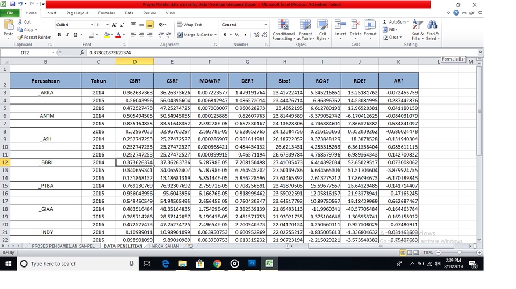Switch to the Data ribbon tab
The width and height of the screenshot is (516, 289).
[129, 13]
